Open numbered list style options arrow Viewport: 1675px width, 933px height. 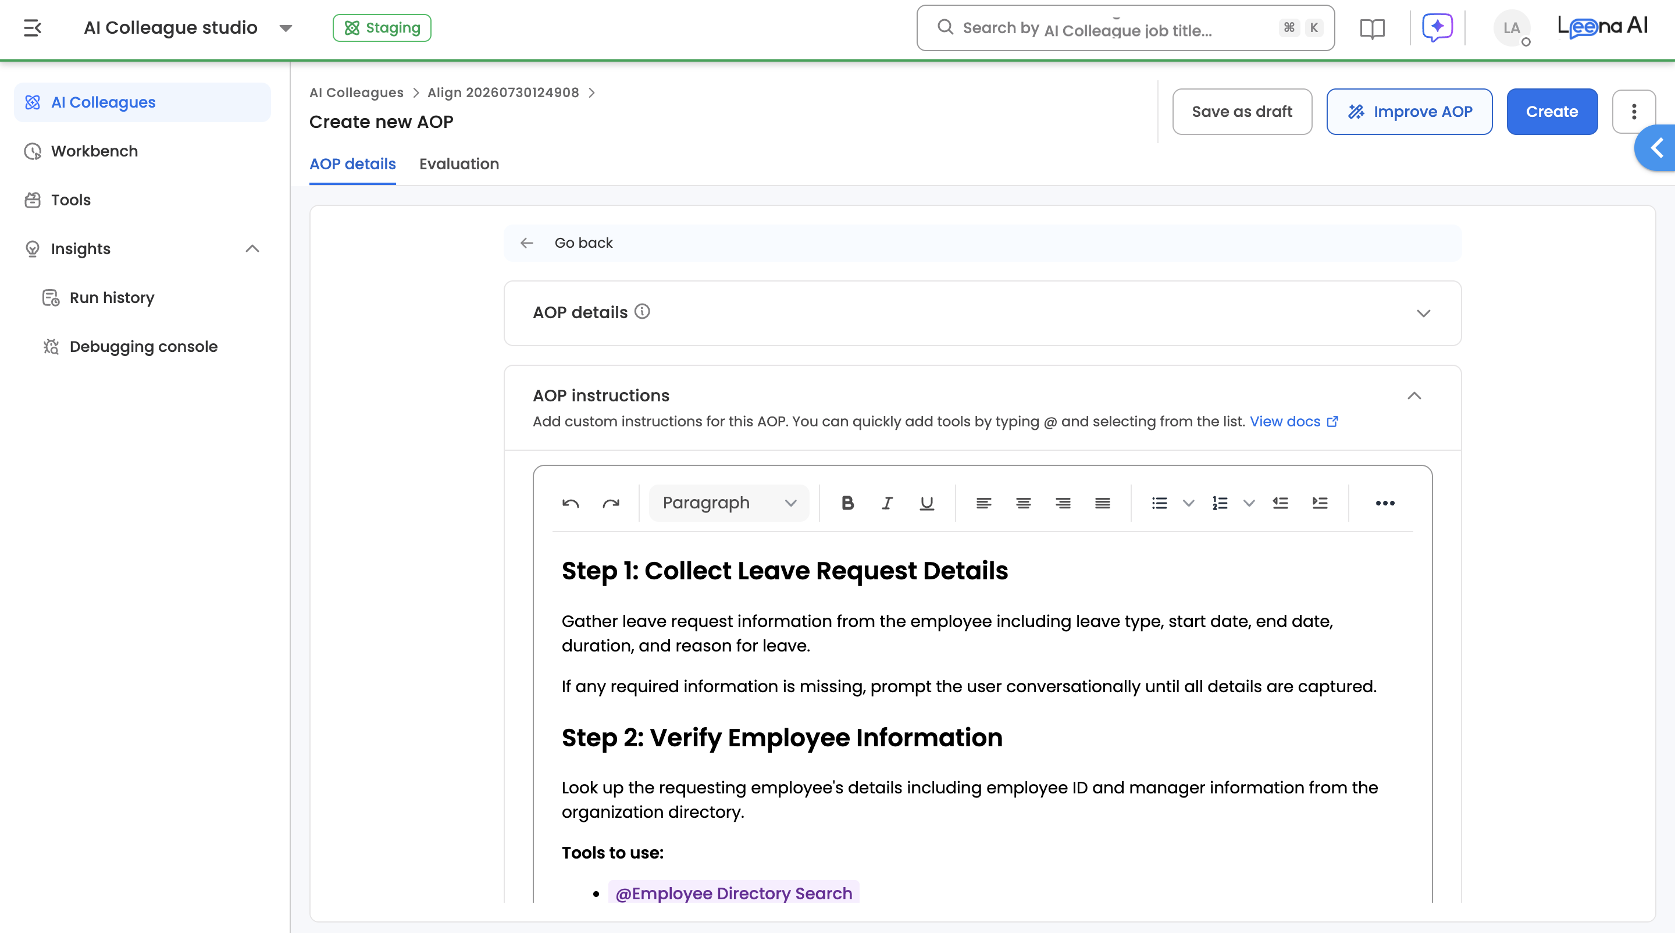coord(1249,503)
